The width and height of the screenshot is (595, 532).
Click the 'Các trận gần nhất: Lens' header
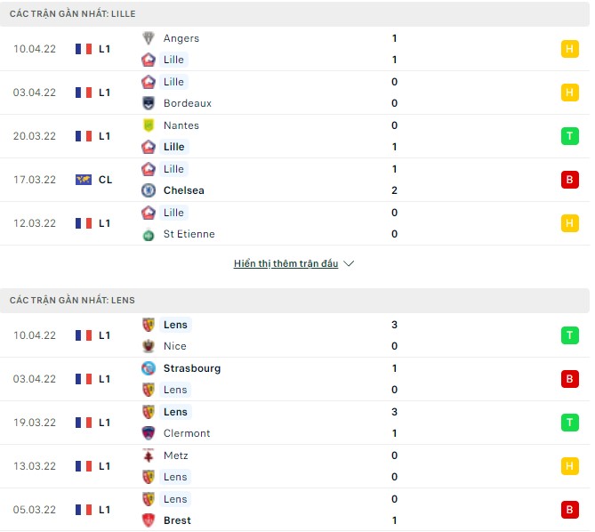(73, 301)
